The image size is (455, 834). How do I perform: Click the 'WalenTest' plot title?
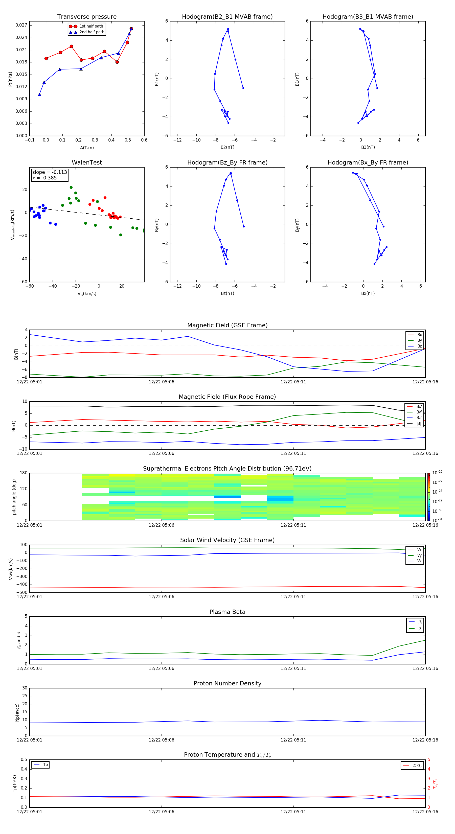pos(87,163)
